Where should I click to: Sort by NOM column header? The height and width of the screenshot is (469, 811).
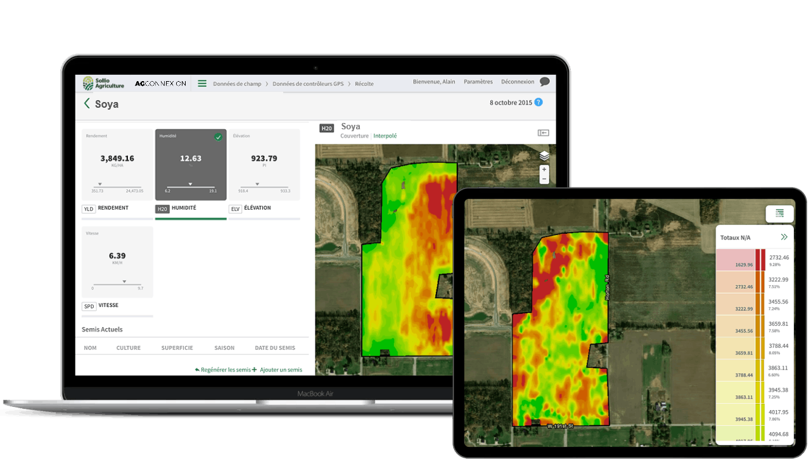point(90,348)
